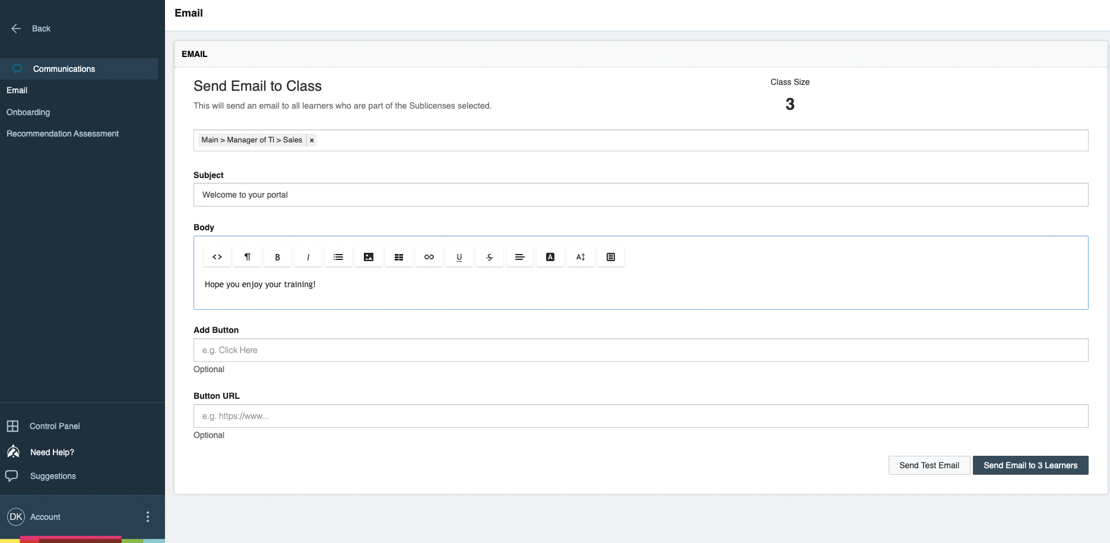Insert a table using the editor toolbar
The height and width of the screenshot is (543, 1110).
click(x=398, y=256)
